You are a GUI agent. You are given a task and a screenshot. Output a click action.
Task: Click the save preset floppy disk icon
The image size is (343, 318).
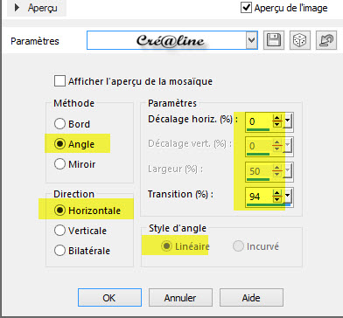point(274,40)
